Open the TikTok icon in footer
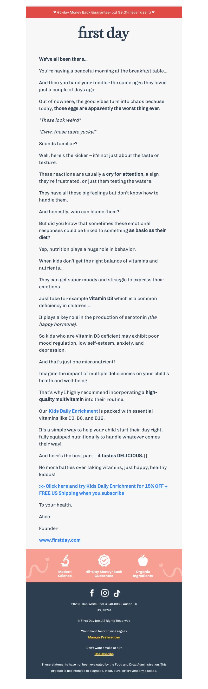208x689 pixels. click(117, 593)
